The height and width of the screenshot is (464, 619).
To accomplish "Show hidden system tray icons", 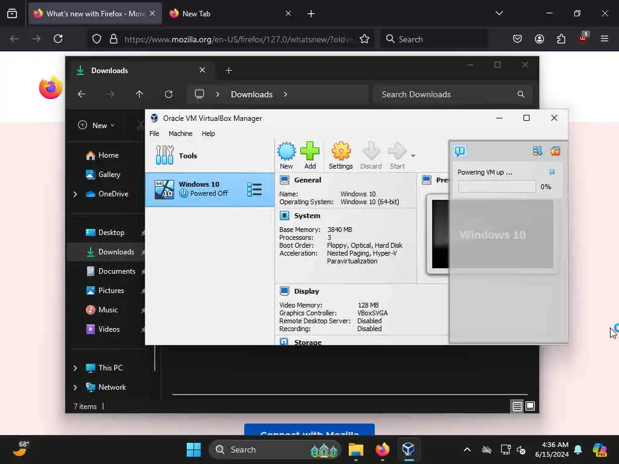I will point(467,449).
